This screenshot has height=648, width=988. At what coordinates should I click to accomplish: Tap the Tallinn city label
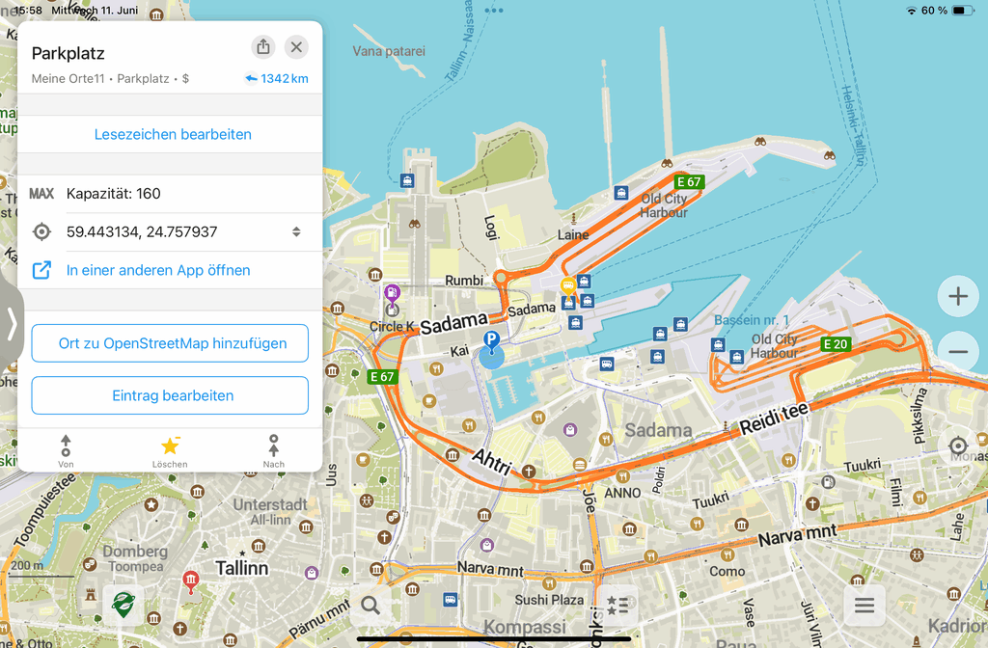click(x=242, y=568)
